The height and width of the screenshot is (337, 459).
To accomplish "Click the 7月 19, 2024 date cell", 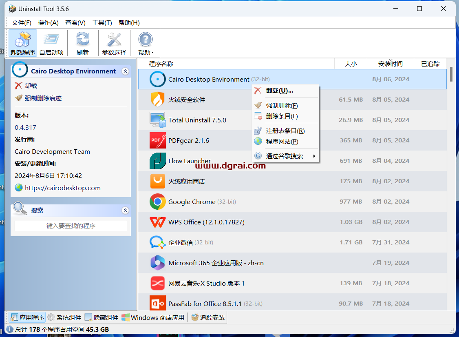I will click(x=391, y=263).
